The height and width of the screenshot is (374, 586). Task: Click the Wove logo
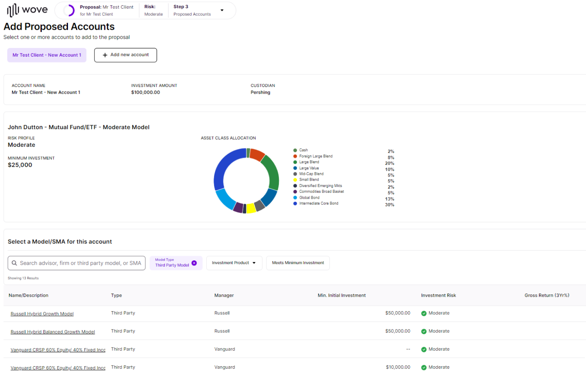coord(27,10)
